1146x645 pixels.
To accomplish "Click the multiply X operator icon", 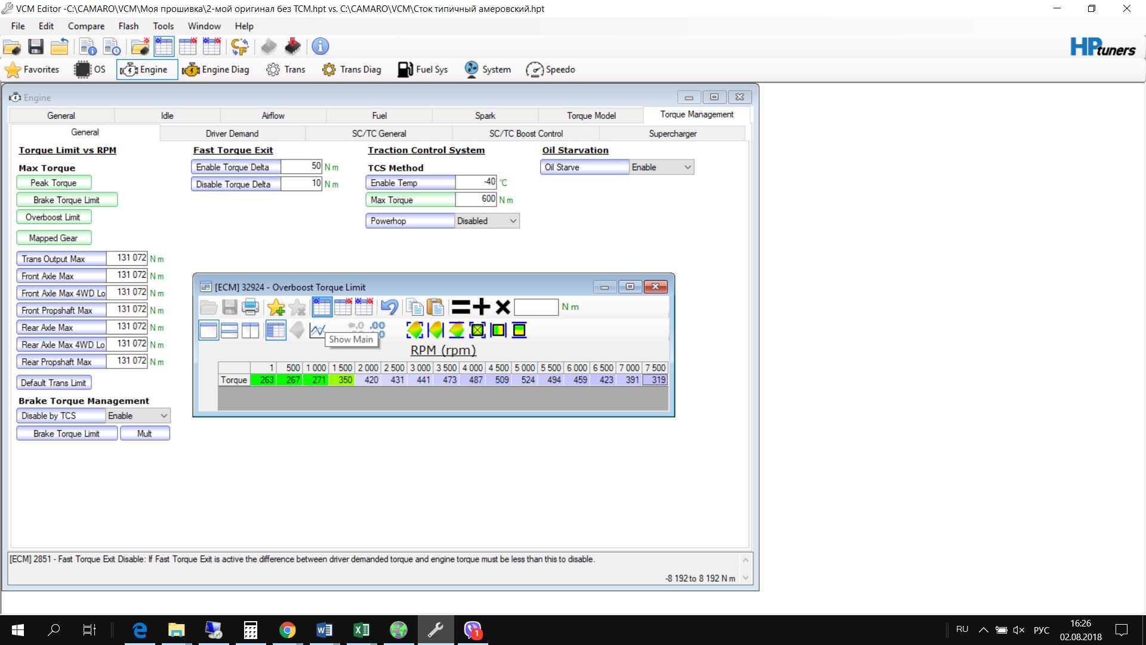I will (x=503, y=307).
